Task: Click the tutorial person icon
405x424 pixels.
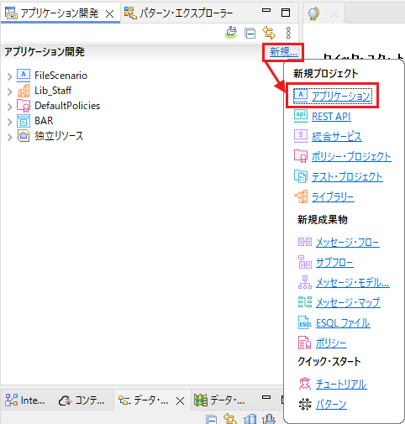Action: click(305, 384)
